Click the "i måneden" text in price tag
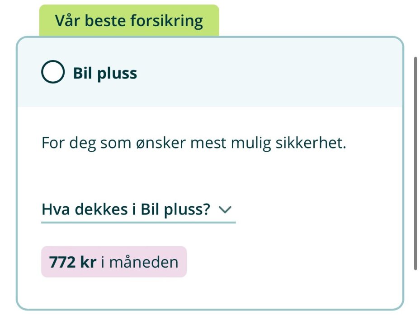 click(x=139, y=262)
